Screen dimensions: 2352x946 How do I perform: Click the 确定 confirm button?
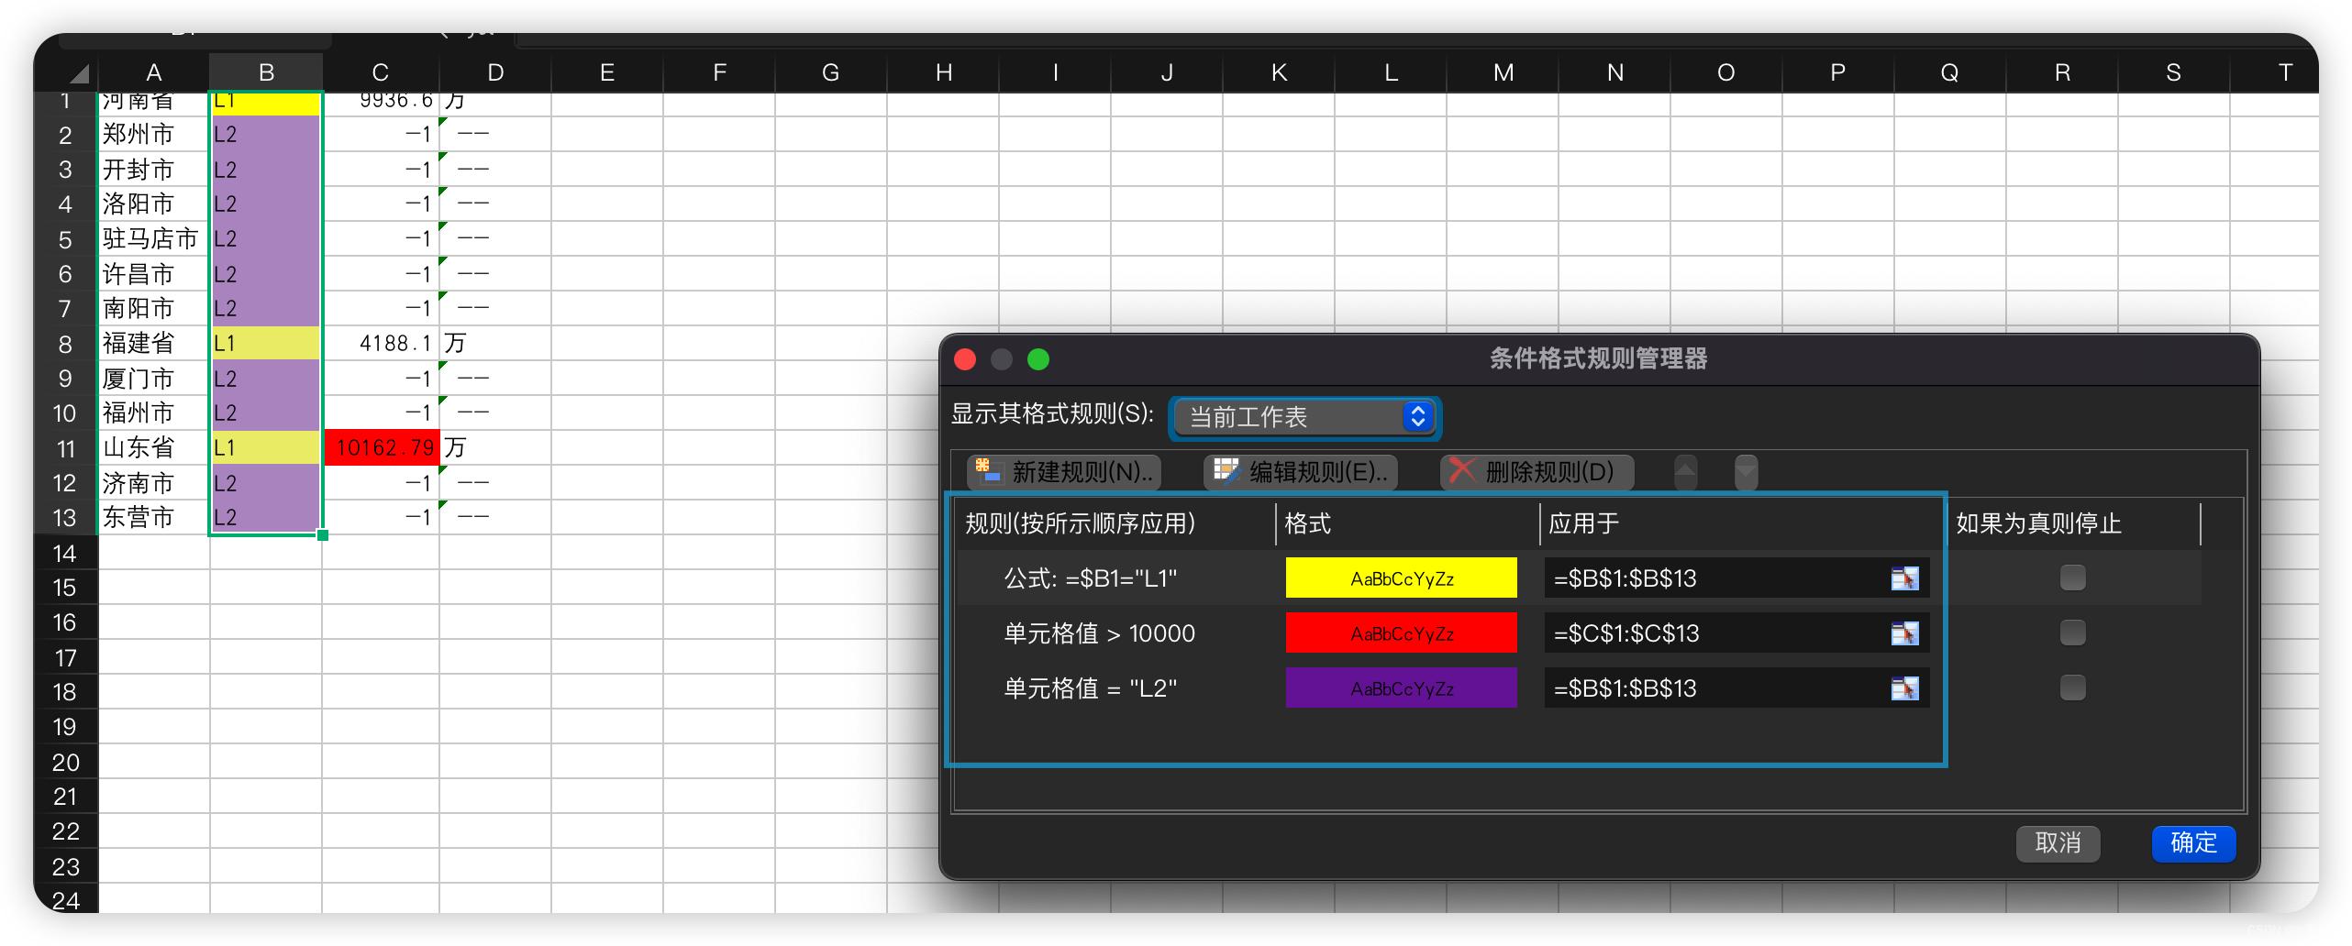point(2193,843)
